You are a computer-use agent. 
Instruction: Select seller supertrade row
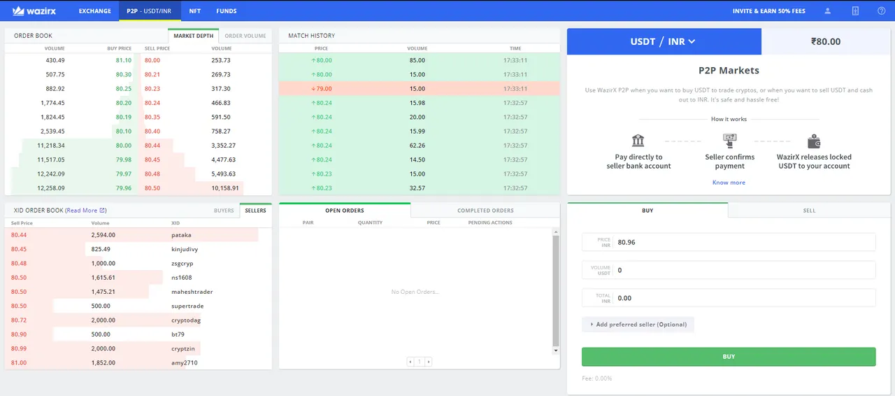click(138, 306)
